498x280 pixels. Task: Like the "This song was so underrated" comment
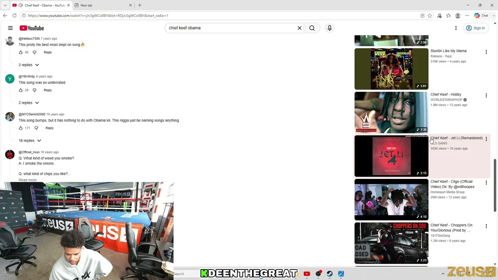[x=21, y=90]
